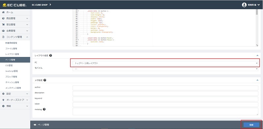Image resolution: width=263 pixels, height=129 pixels.
Task: Open PC layout dropdown
Action: pos(165,63)
